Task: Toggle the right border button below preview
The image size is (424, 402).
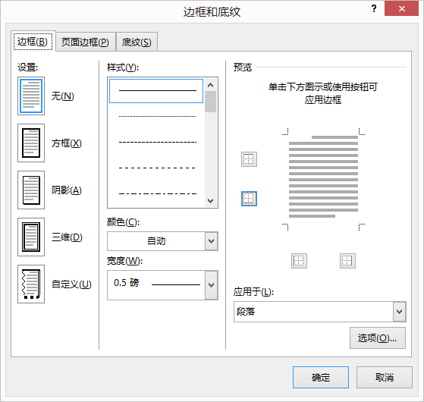Action: 347,261
